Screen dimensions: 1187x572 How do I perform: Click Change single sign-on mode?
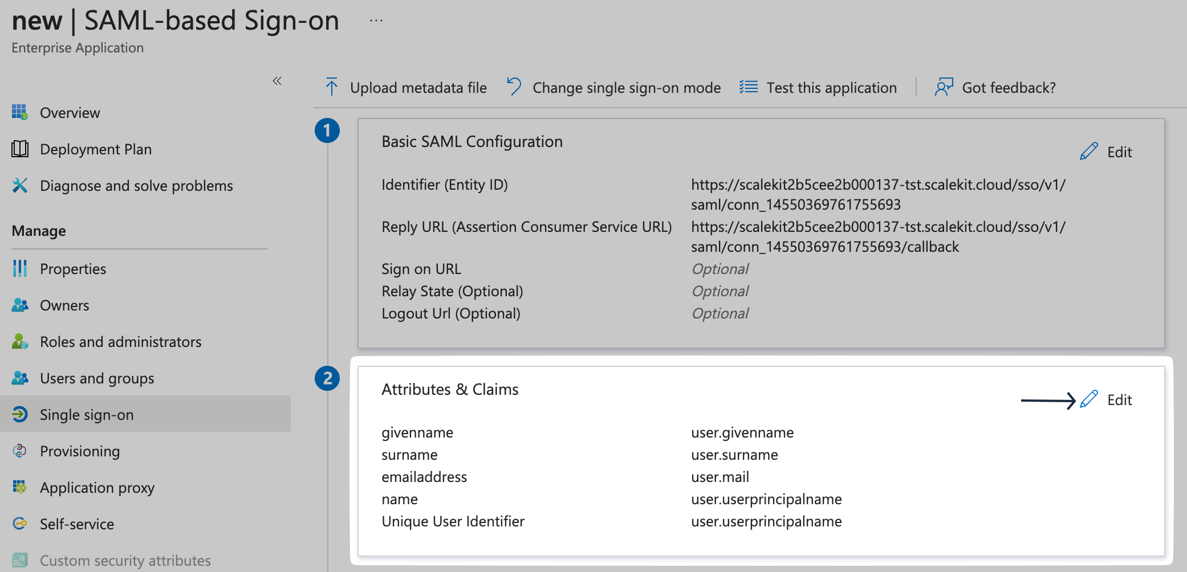coord(614,88)
